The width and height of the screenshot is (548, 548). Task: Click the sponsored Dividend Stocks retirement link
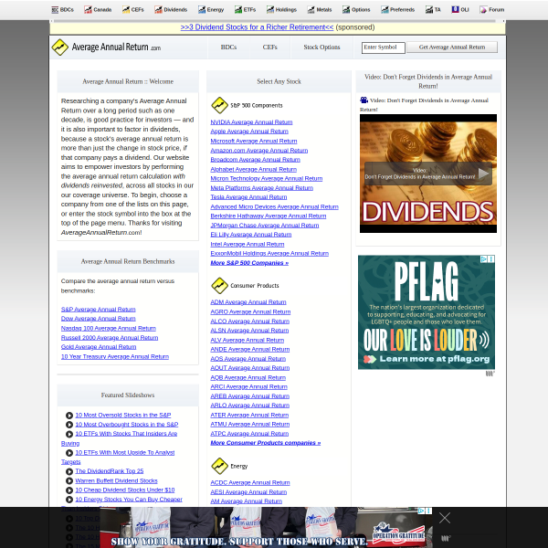coord(257,27)
